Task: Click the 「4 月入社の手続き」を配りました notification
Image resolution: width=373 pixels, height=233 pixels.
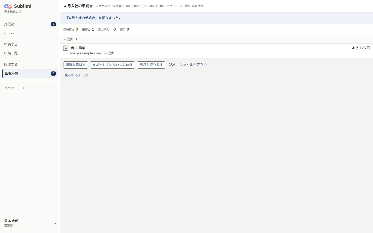Action: point(217,18)
